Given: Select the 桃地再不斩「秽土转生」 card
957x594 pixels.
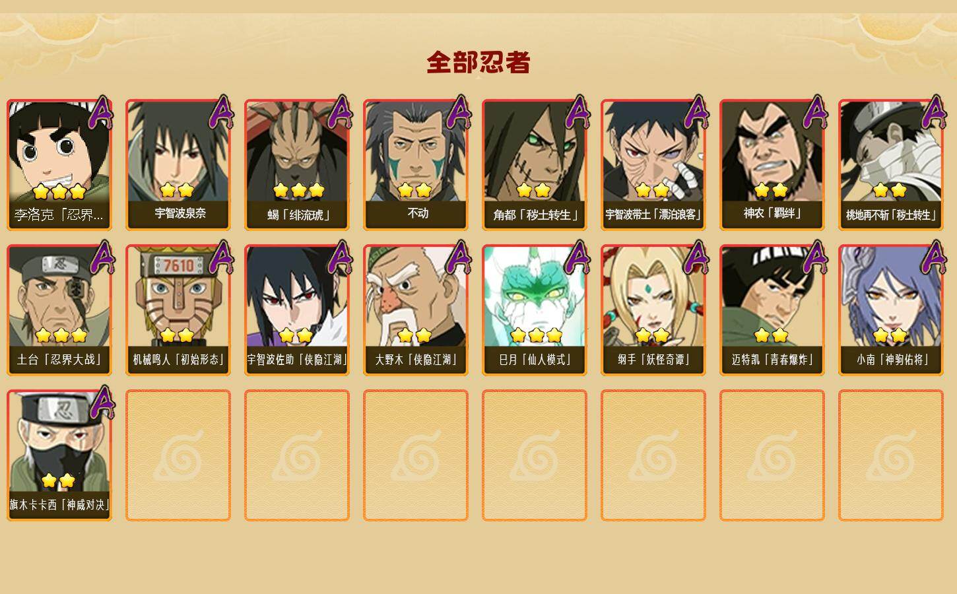Looking at the screenshot, I should point(891,164).
